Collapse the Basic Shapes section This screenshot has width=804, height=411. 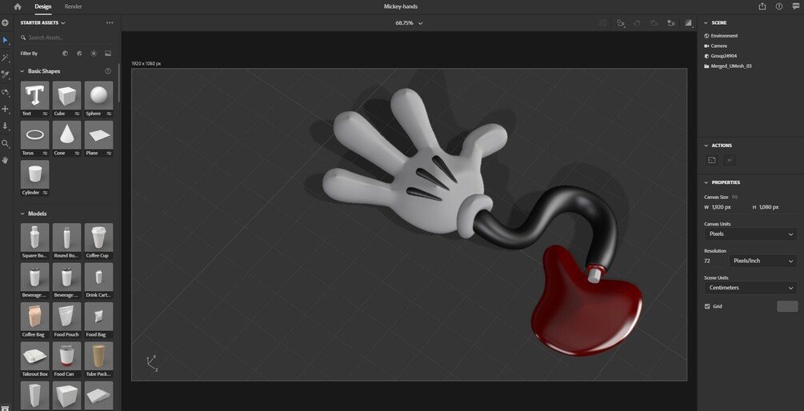[x=22, y=71]
